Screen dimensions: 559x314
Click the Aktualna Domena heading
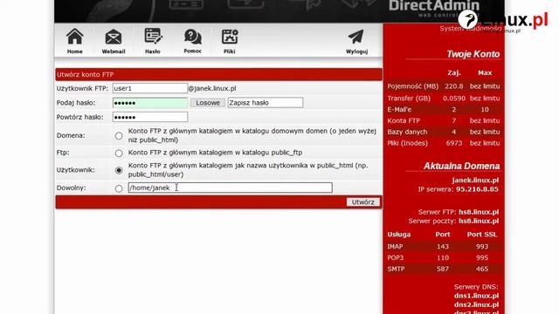(x=462, y=166)
